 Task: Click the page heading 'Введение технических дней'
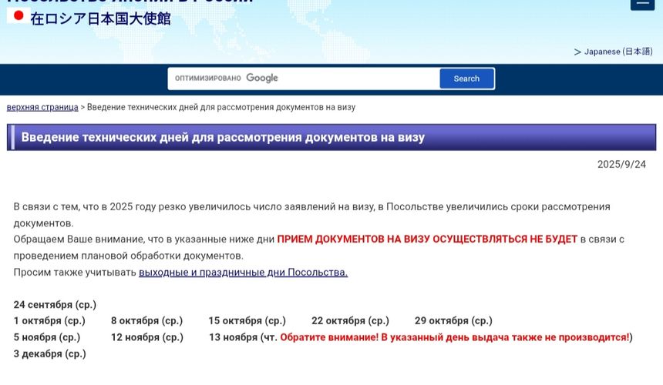[x=104, y=137]
